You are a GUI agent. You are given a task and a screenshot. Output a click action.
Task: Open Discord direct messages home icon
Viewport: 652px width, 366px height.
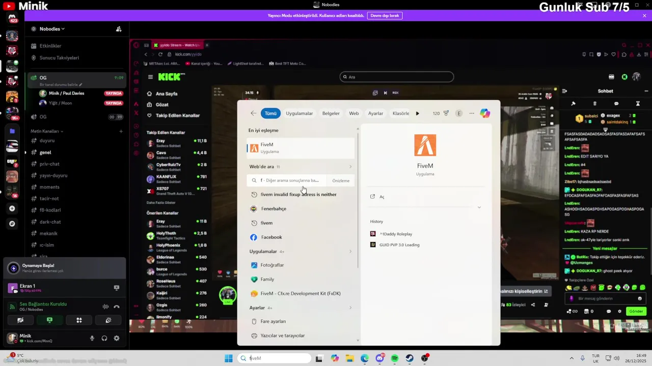(12, 19)
